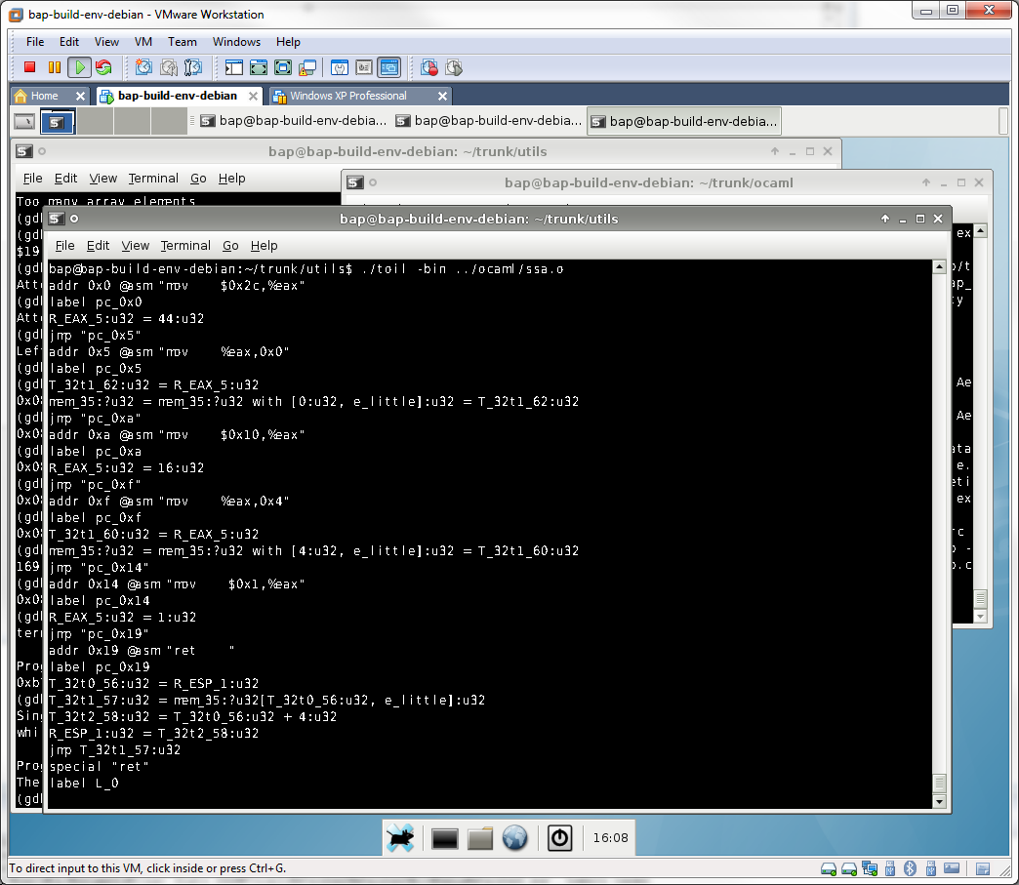Select the third bap@bap-build-env-debian taskbar button

(683, 121)
